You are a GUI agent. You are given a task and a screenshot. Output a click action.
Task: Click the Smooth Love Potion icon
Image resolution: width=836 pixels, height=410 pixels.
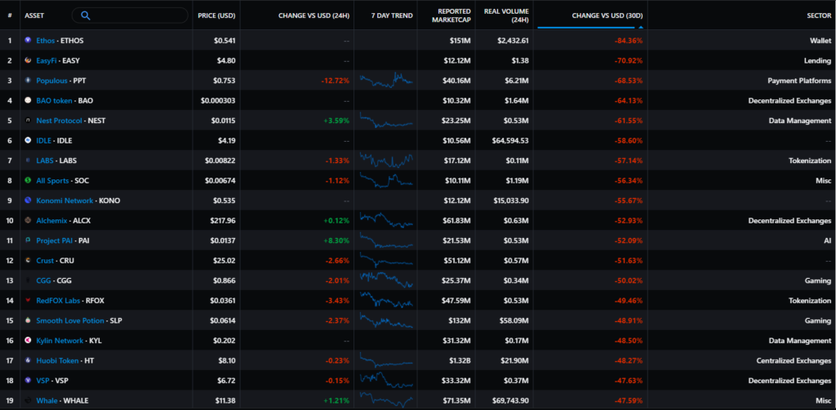tap(28, 320)
